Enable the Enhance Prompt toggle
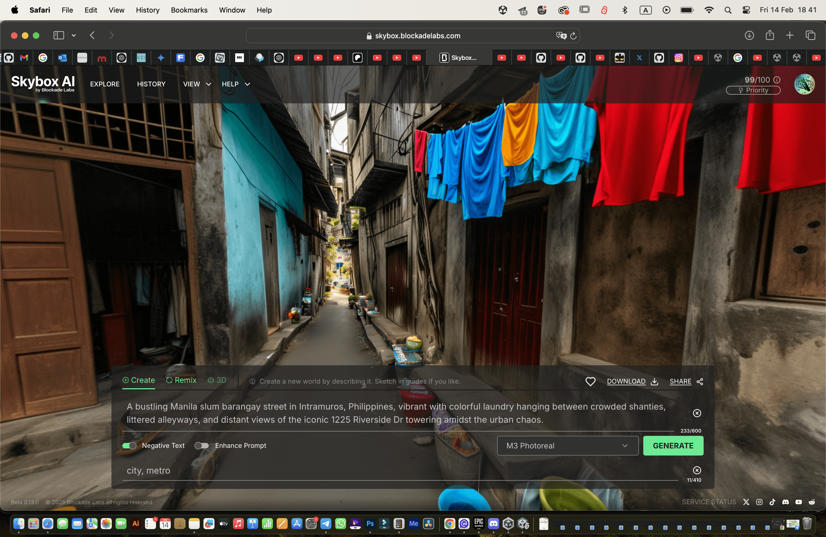The width and height of the screenshot is (826, 537). 201,446
